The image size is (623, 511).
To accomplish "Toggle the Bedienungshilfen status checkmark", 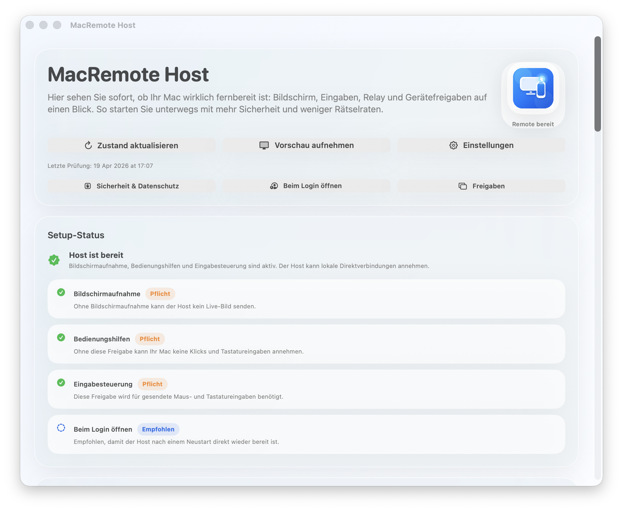I will [x=62, y=339].
